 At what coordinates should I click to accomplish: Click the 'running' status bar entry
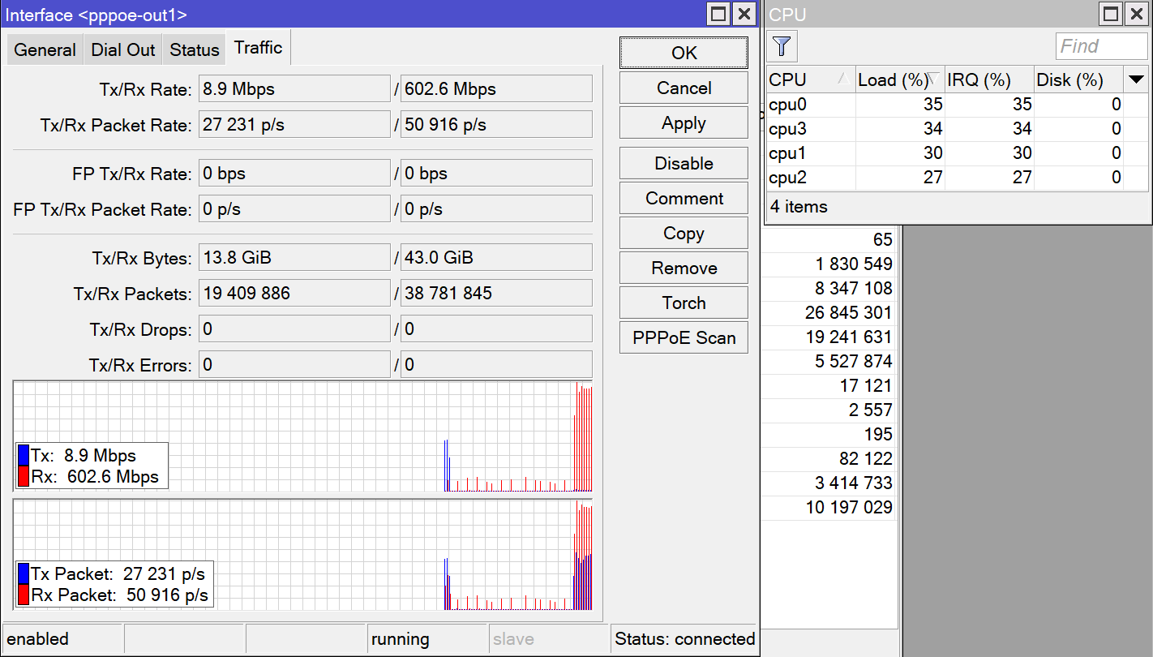pyautogui.click(x=427, y=639)
